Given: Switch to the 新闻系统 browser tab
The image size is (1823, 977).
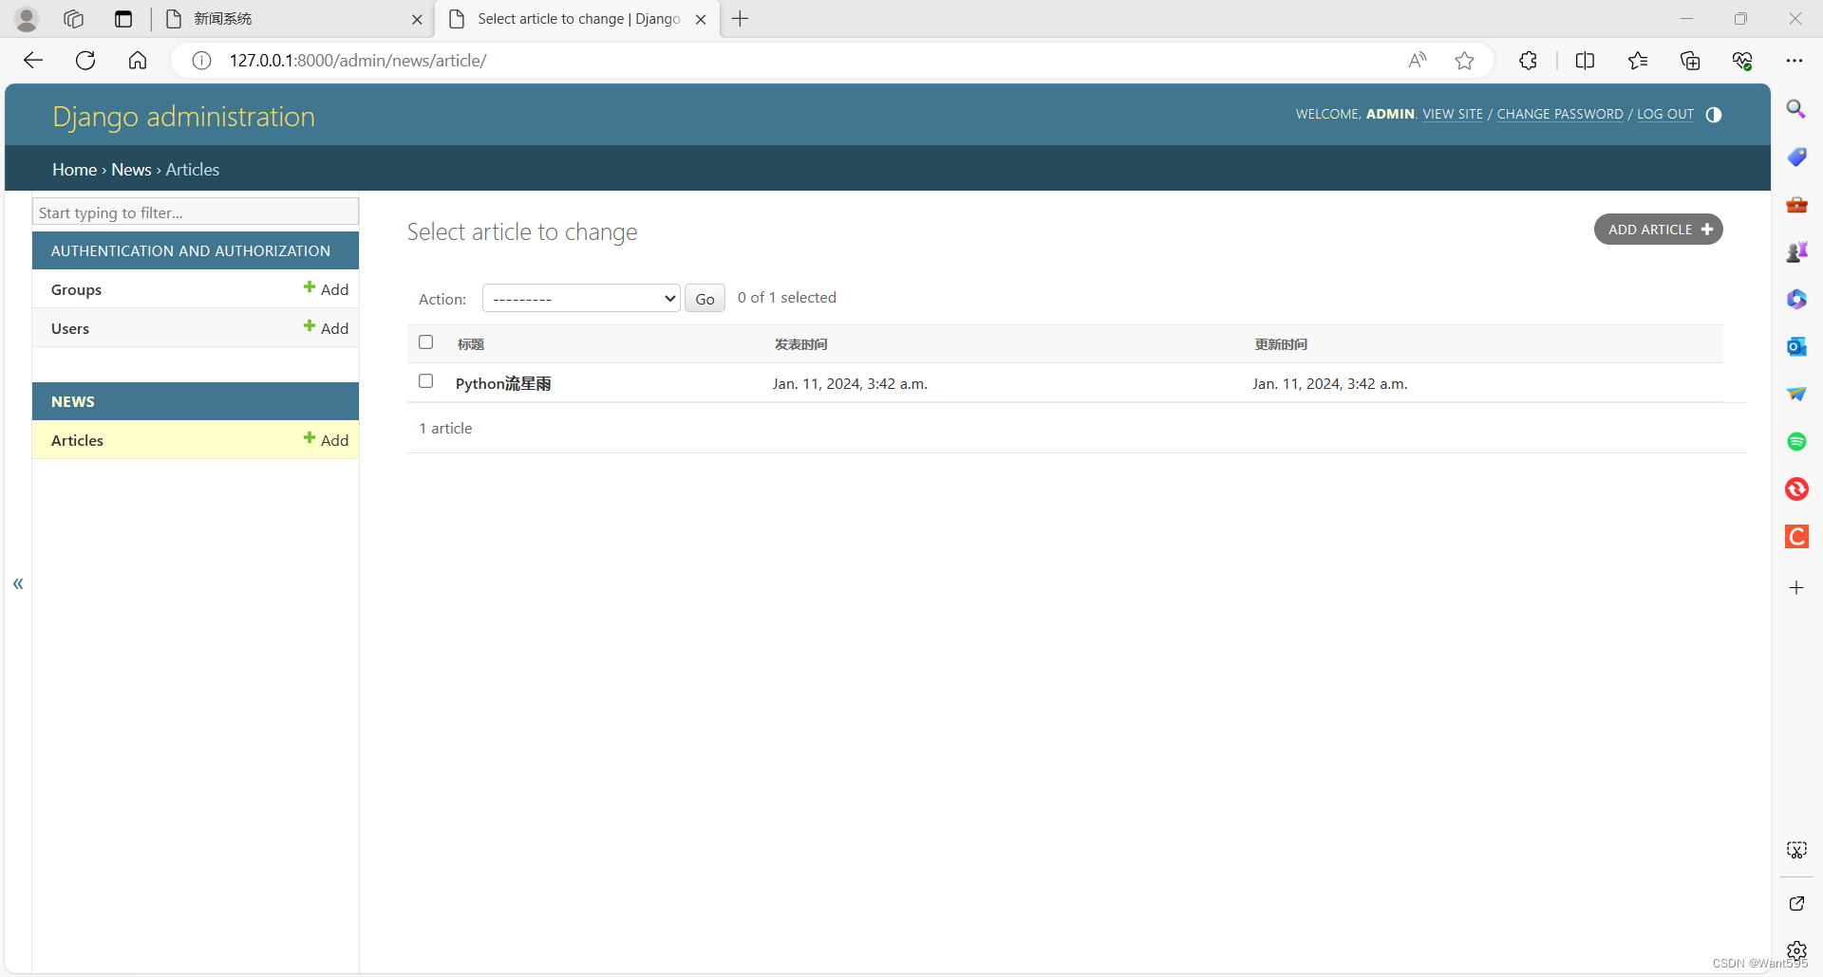Looking at the screenshot, I should [292, 19].
